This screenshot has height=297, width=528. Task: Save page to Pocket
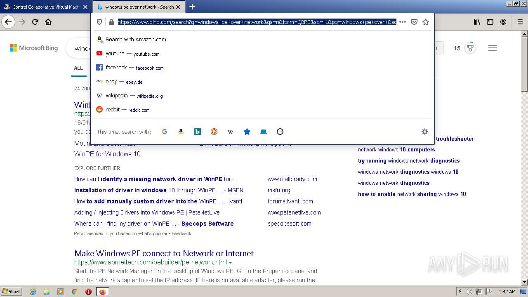click(414, 22)
